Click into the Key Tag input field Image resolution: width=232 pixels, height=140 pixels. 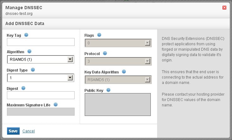click(x=40, y=42)
